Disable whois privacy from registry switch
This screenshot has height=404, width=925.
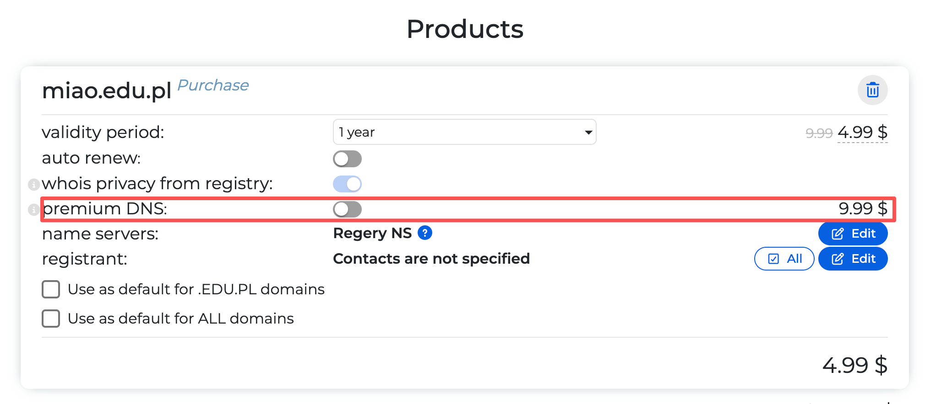(347, 184)
